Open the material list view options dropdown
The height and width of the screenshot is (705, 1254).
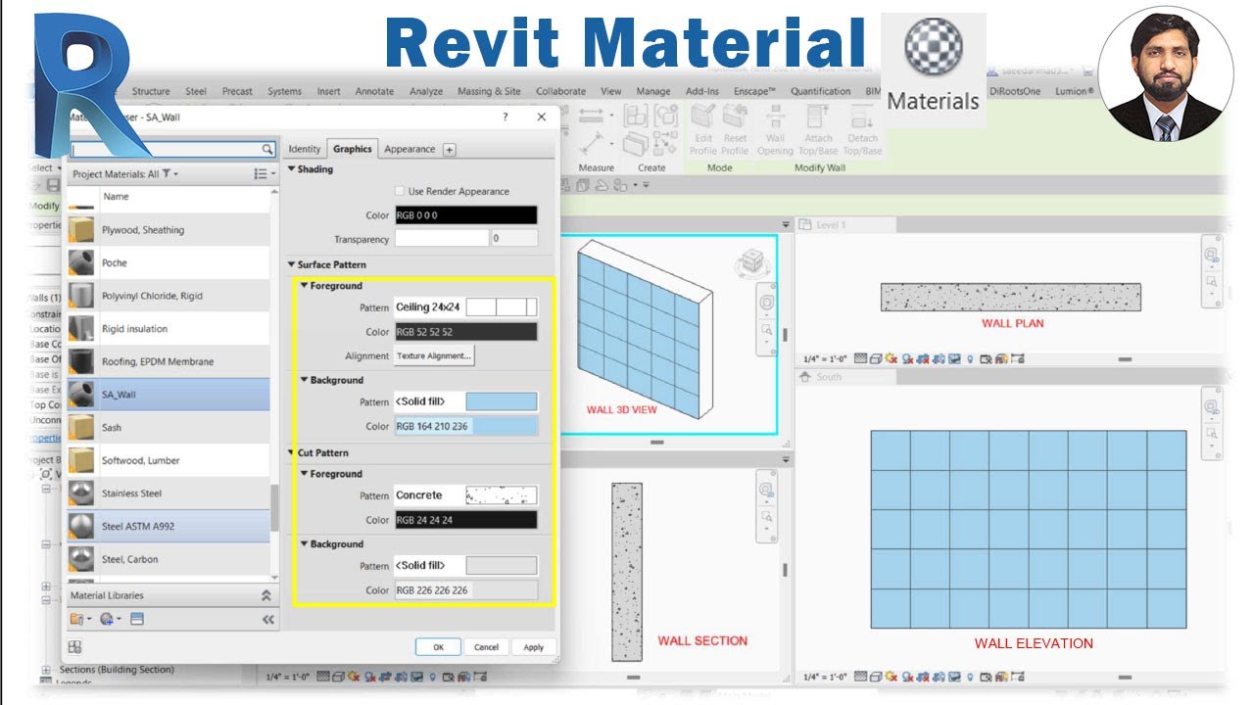(x=263, y=174)
